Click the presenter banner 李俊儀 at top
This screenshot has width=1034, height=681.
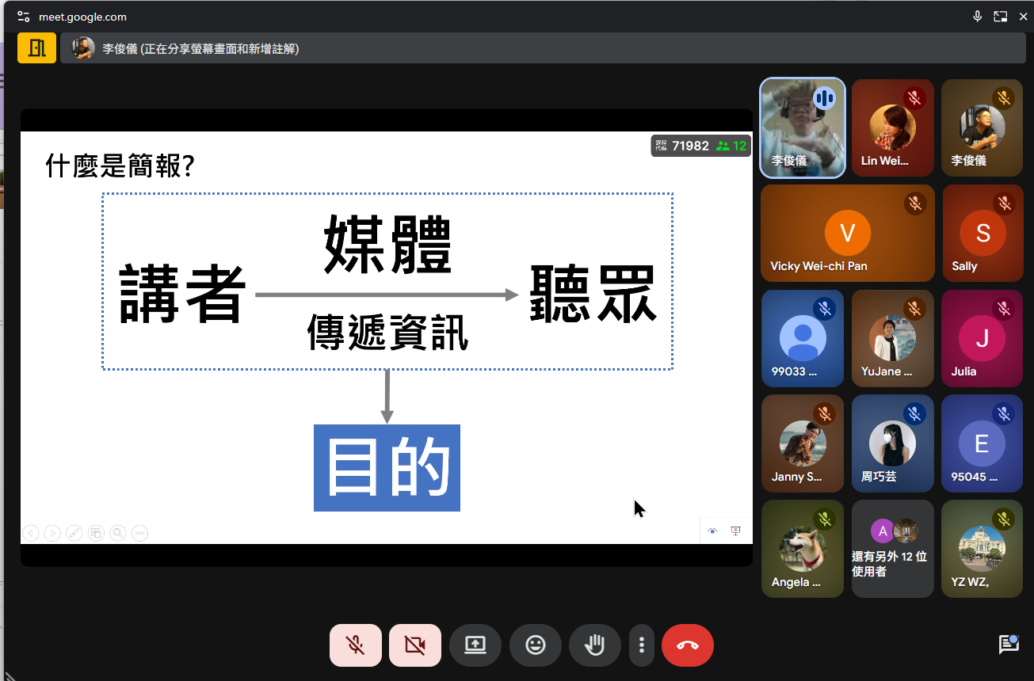200,49
